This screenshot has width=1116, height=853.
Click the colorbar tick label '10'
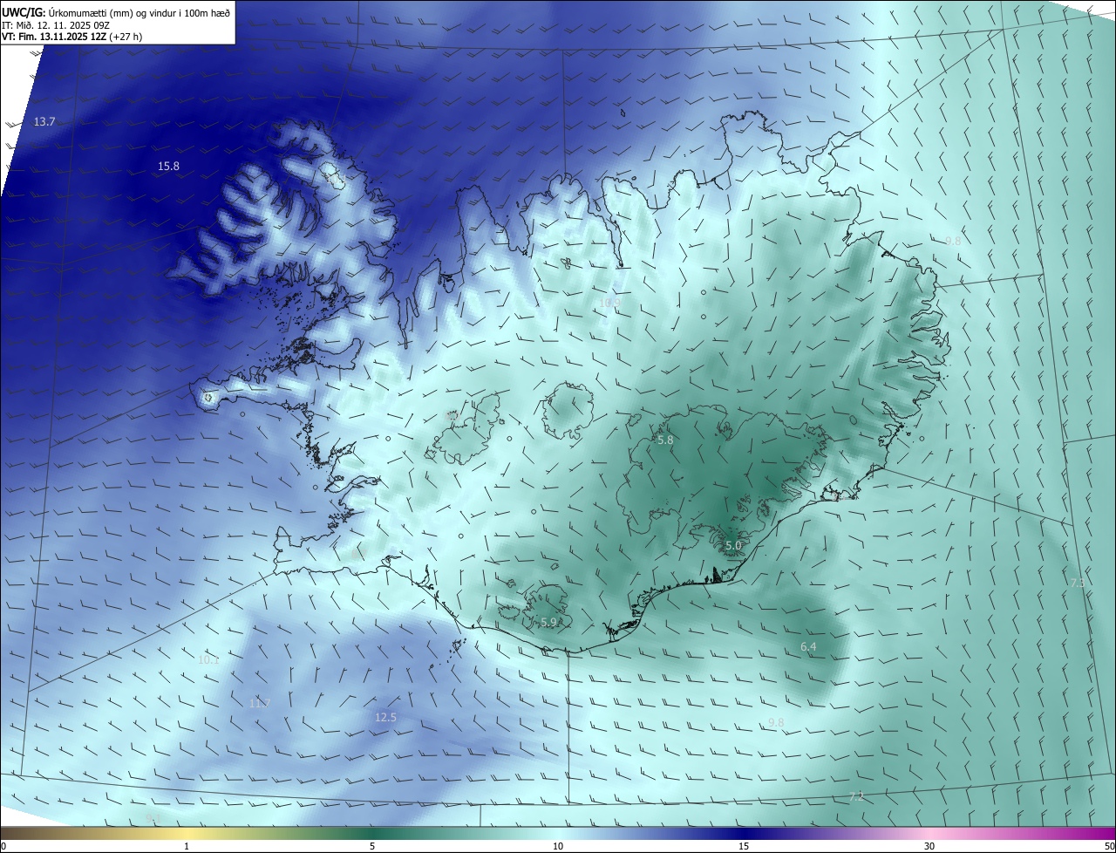[x=558, y=846]
